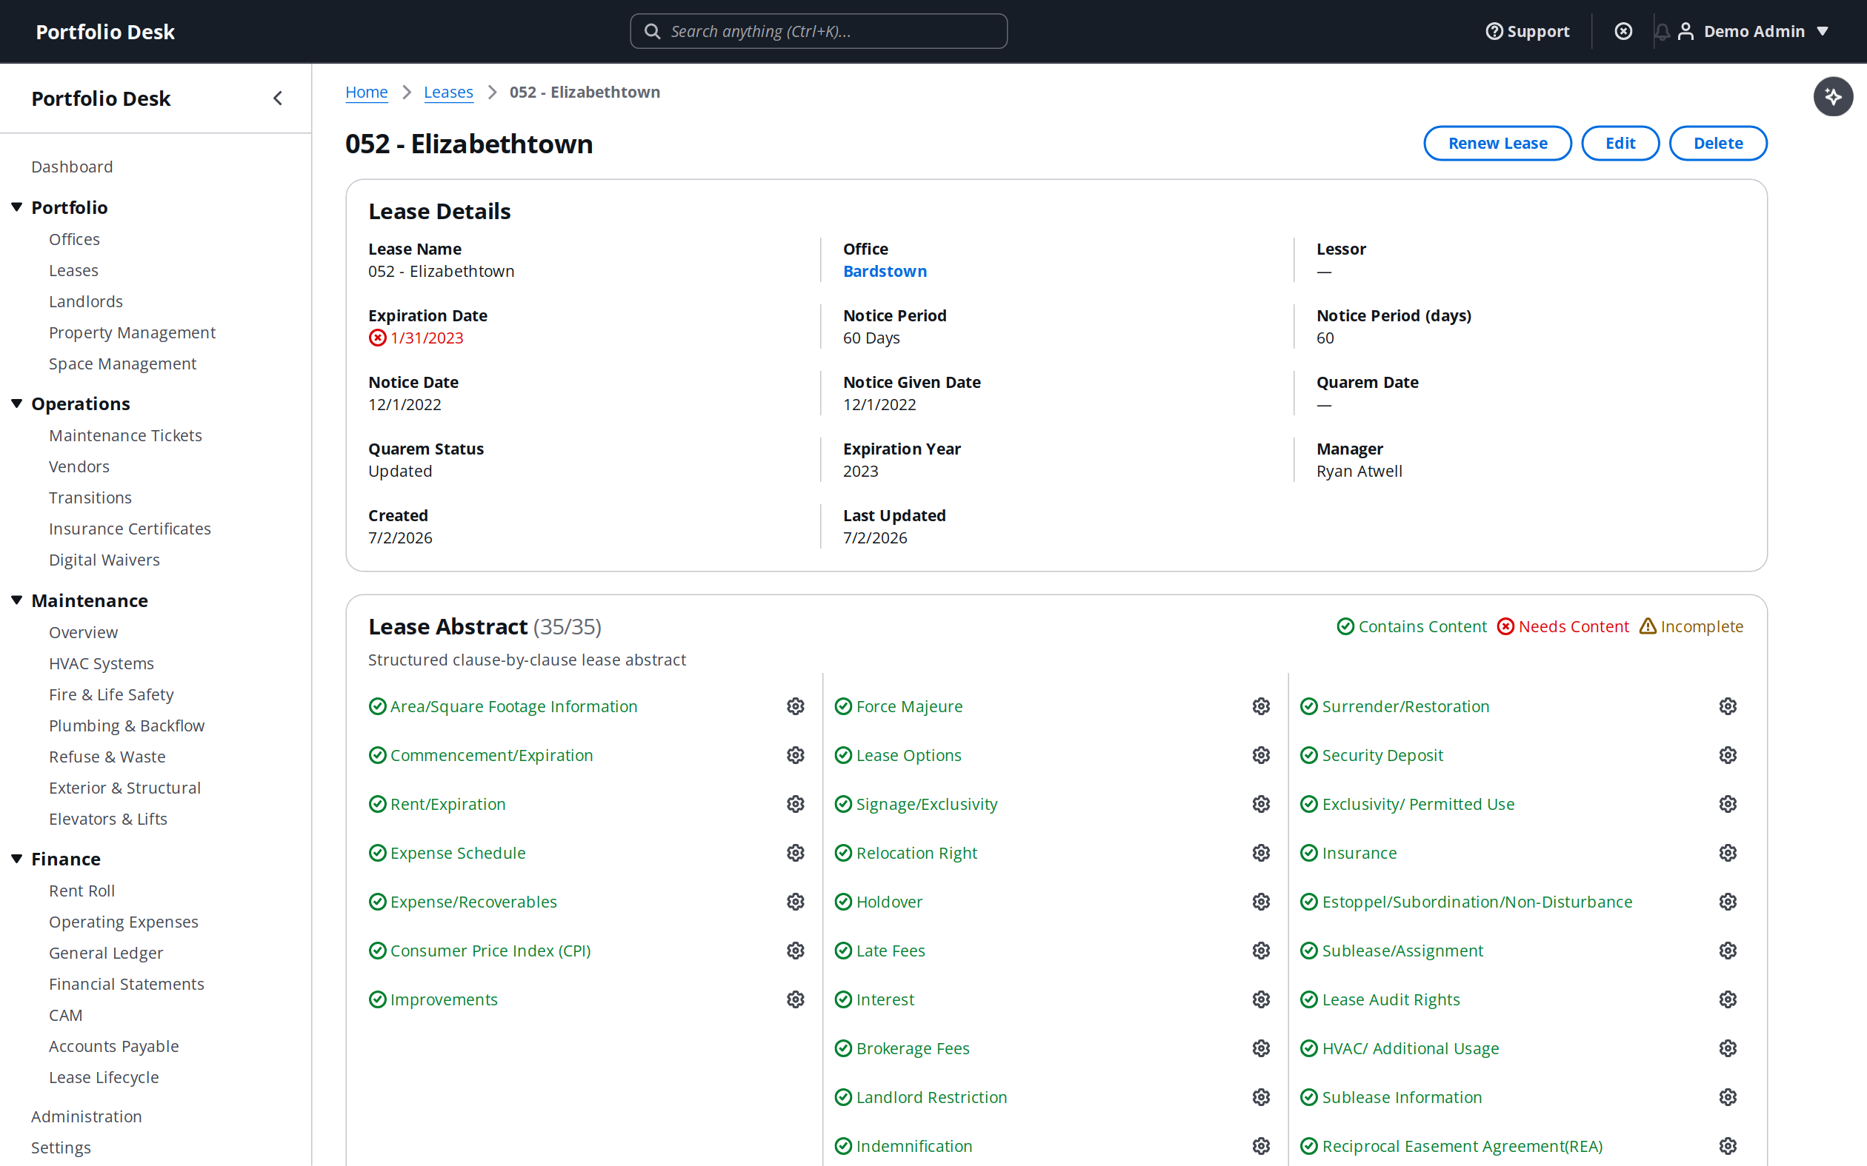Open settings gear for Landlord Restriction
Viewport: 1867px width, 1166px height.
[x=1262, y=1096]
